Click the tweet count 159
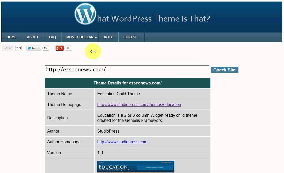 tap(46, 48)
